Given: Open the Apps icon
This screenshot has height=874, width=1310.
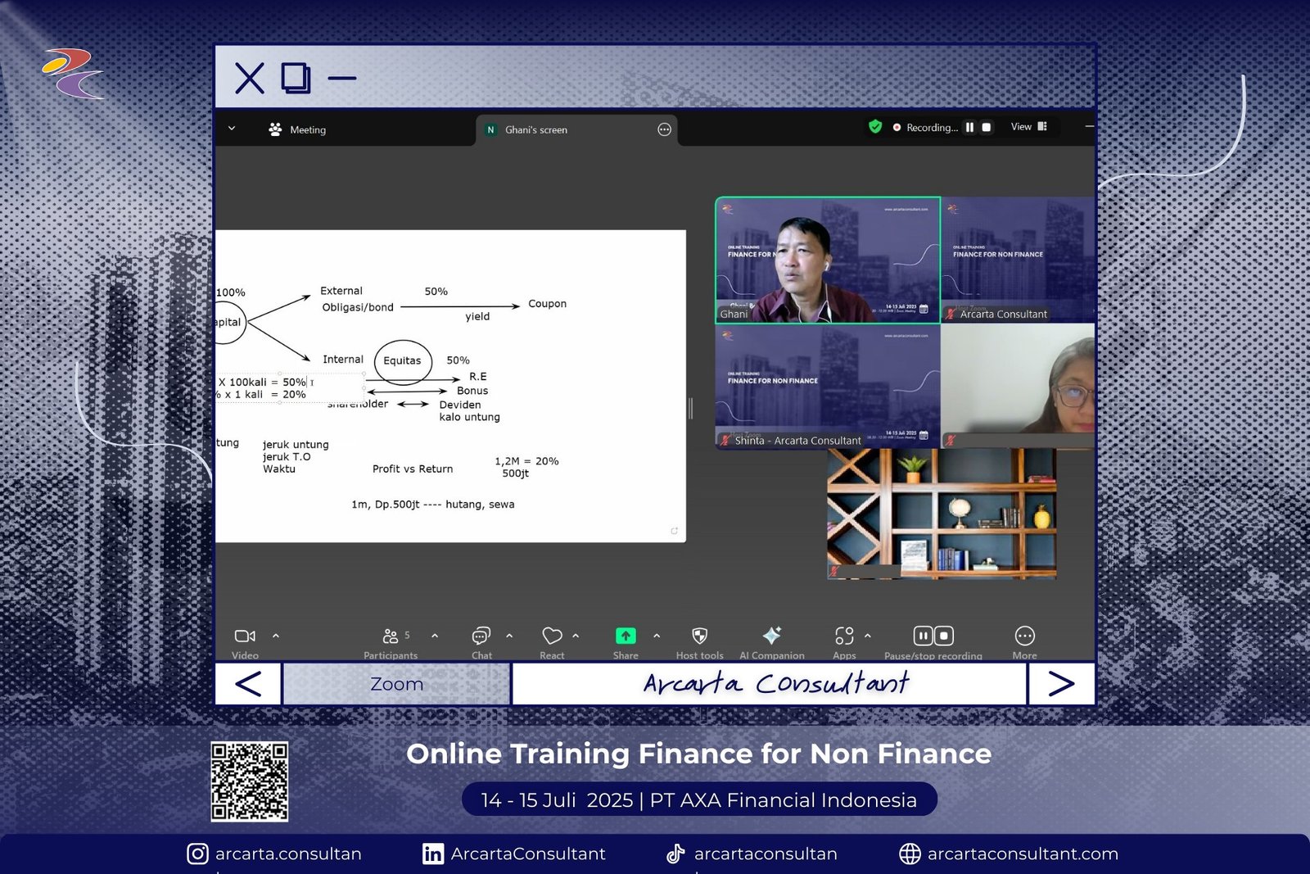Looking at the screenshot, I should pyautogui.click(x=844, y=636).
